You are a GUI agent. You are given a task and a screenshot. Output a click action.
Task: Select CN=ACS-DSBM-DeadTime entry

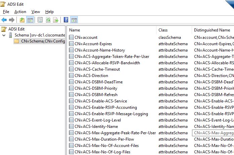coord(98,82)
